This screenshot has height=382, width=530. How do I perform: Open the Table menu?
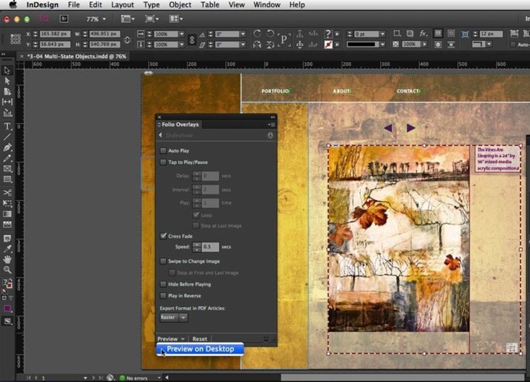pyautogui.click(x=210, y=5)
